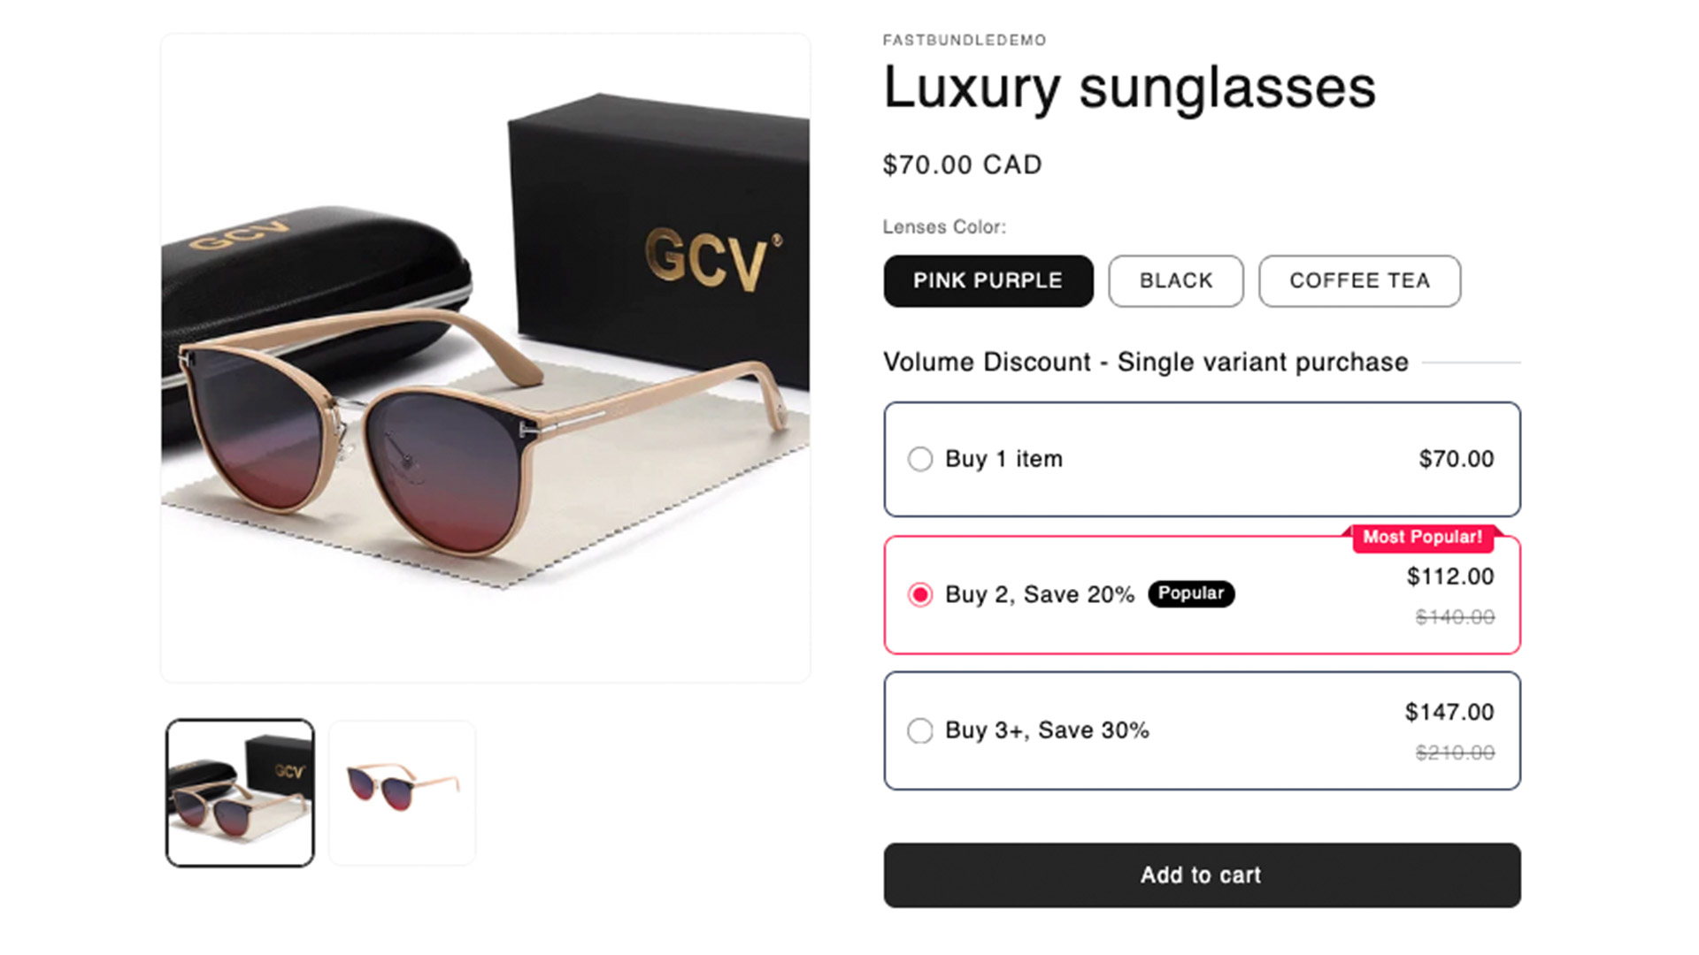Screen dimensions: 1699x955
Task: Click the Add to cart button
Action: (1202, 875)
